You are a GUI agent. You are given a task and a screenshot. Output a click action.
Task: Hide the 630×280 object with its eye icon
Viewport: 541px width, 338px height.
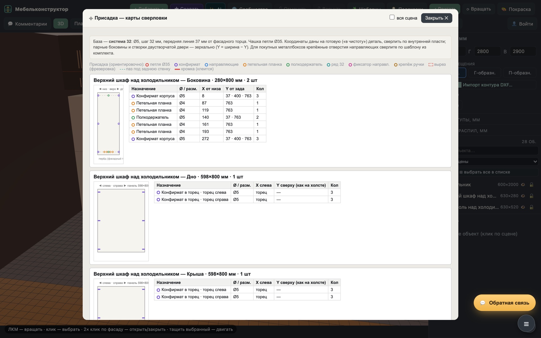click(x=523, y=196)
